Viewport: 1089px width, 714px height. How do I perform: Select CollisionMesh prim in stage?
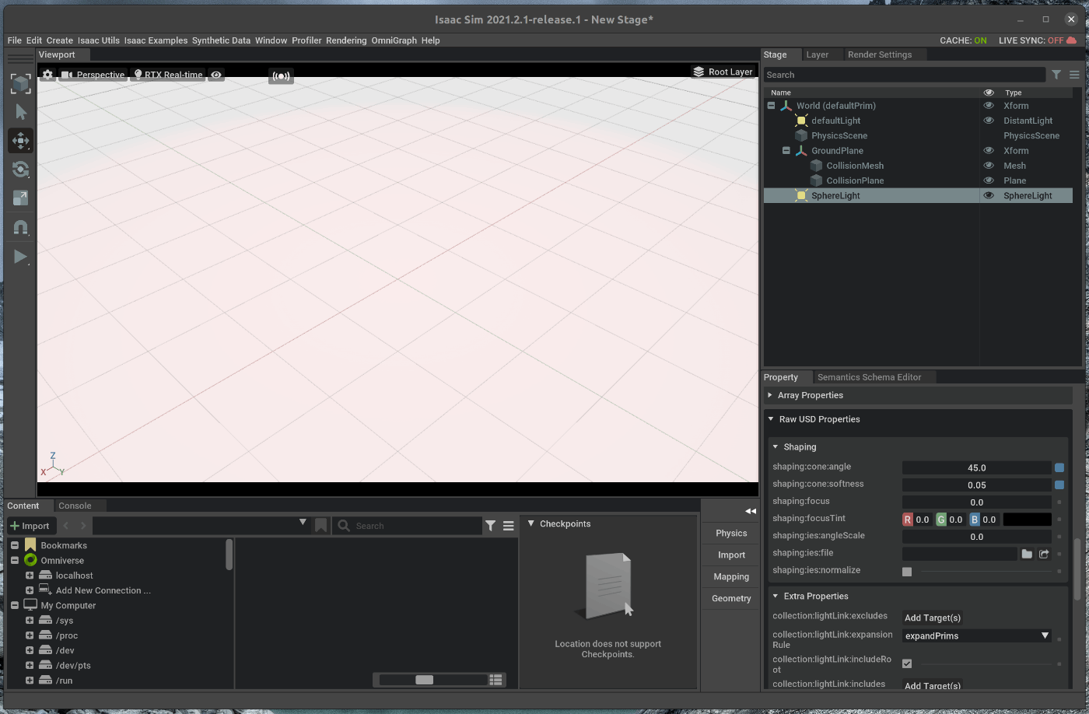(855, 166)
